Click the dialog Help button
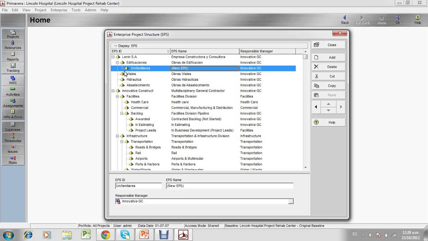Screen dimensions: 428x241 coord(328,123)
